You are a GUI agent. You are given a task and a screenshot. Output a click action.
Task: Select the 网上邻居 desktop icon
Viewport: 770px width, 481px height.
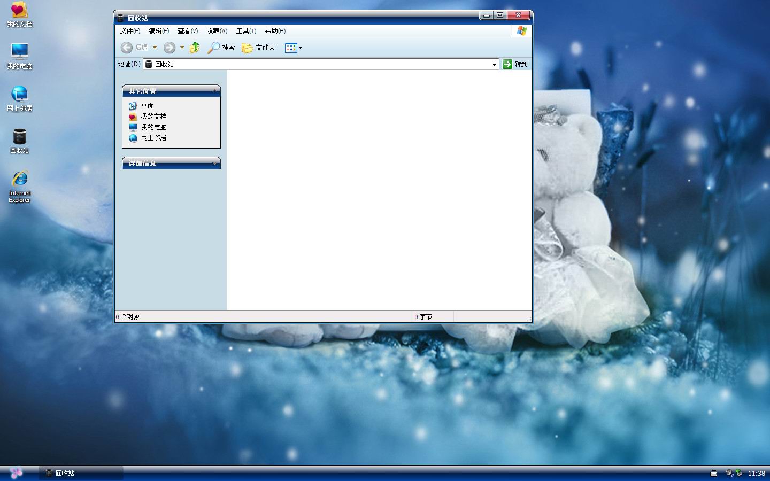[x=19, y=99]
